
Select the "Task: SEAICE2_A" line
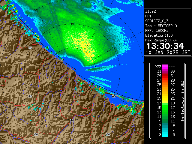pos(161,26)
